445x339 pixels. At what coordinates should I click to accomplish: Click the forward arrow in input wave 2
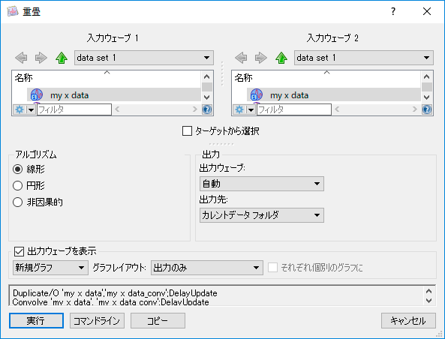(x=261, y=58)
